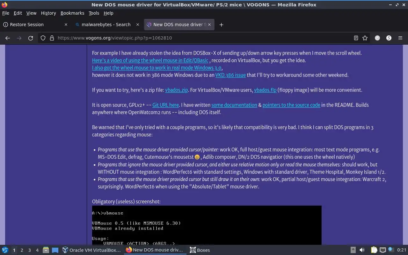Screen dimensions: 408x255
Task: Close the malwarebytes Search tab
Action: coord(138,25)
